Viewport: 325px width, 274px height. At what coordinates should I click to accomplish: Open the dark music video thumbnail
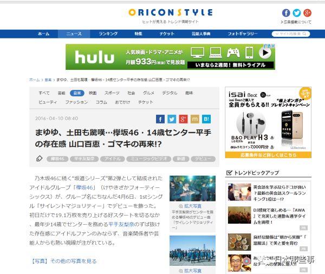tap(192, 188)
